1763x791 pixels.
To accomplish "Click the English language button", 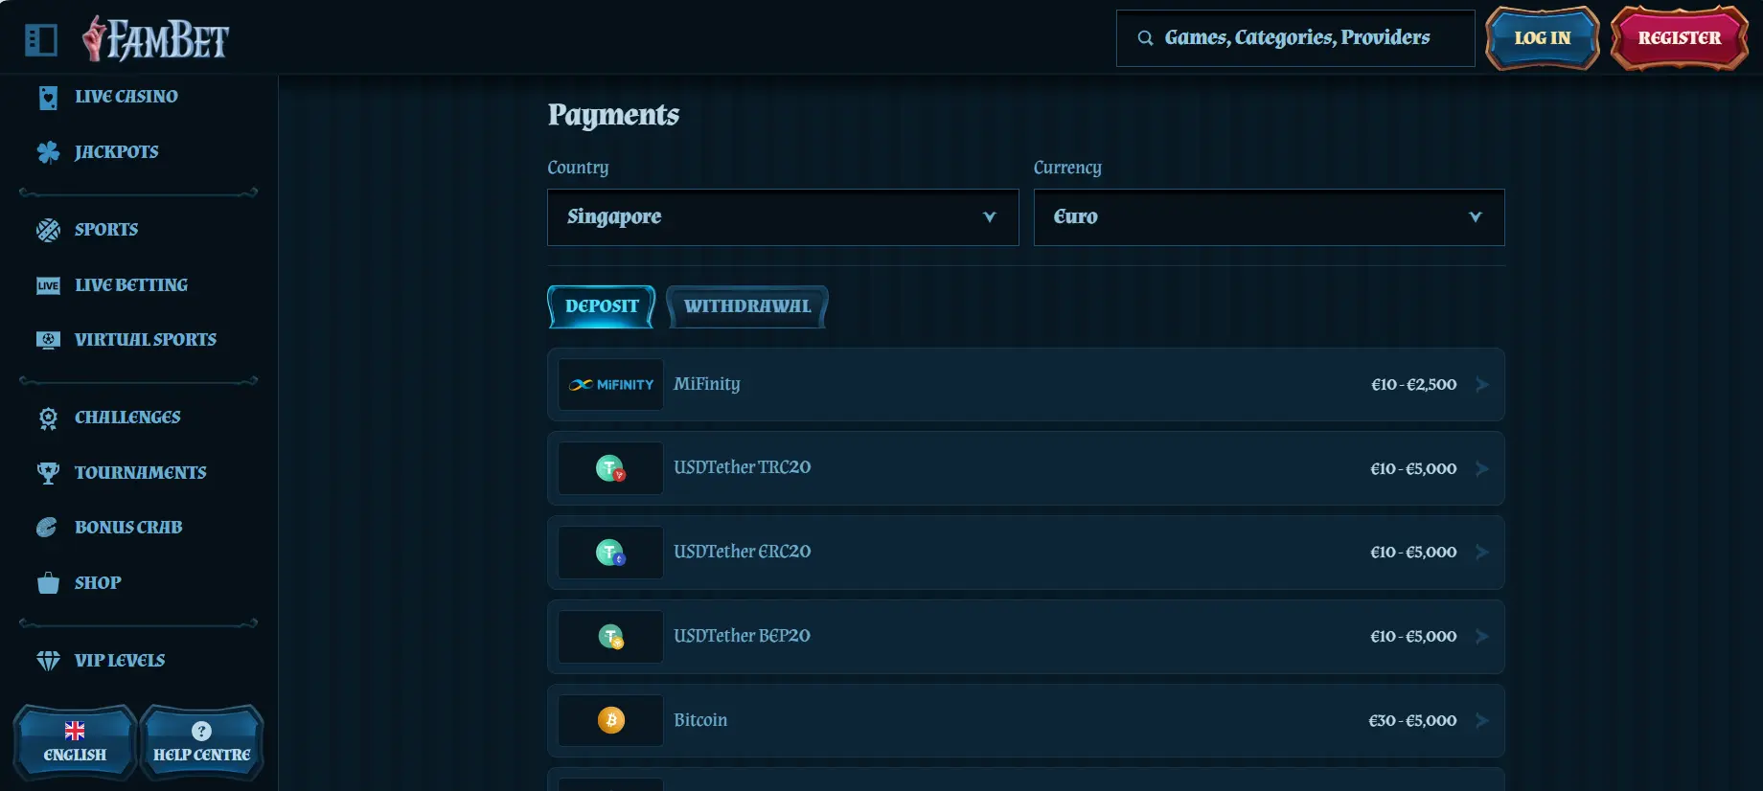I will pyautogui.click(x=75, y=742).
